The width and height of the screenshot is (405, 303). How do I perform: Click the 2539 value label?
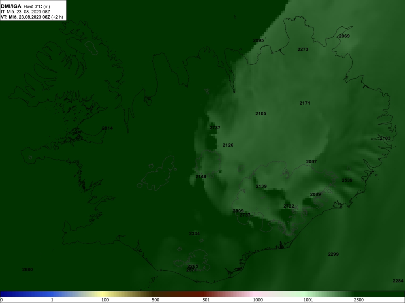(347, 180)
